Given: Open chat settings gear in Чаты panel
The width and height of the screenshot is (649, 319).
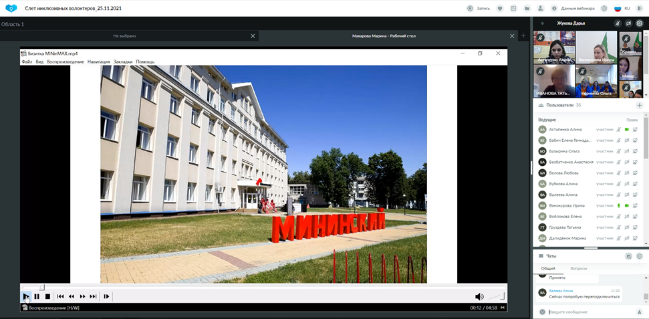Looking at the screenshot, I should pyautogui.click(x=639, y=256).
